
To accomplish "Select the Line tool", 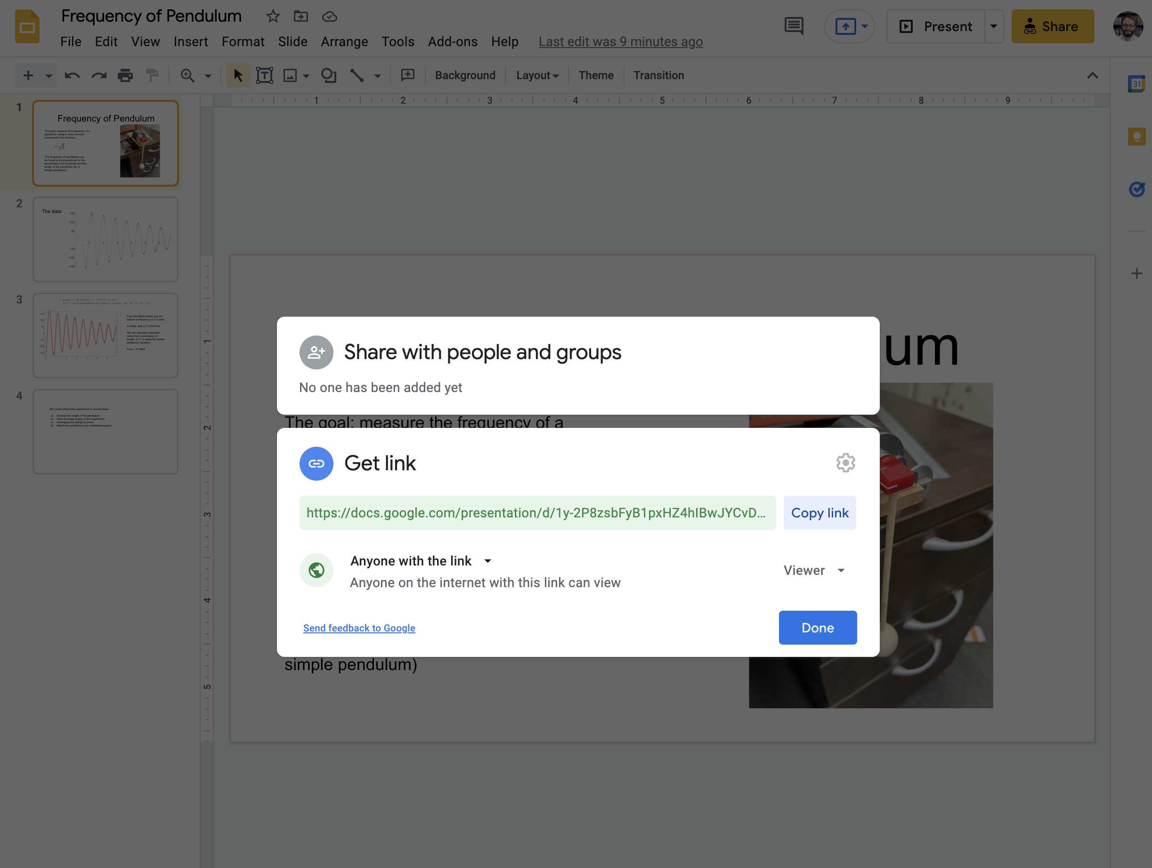I will click(357, 75).
